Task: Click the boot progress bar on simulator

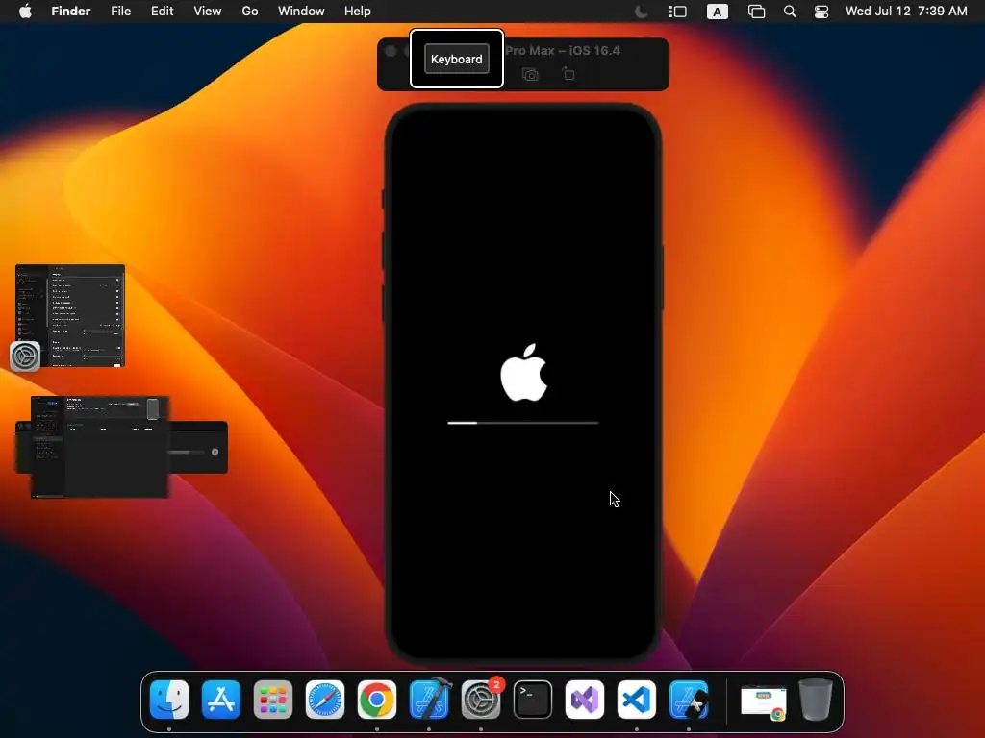Action: coord(522,423)
